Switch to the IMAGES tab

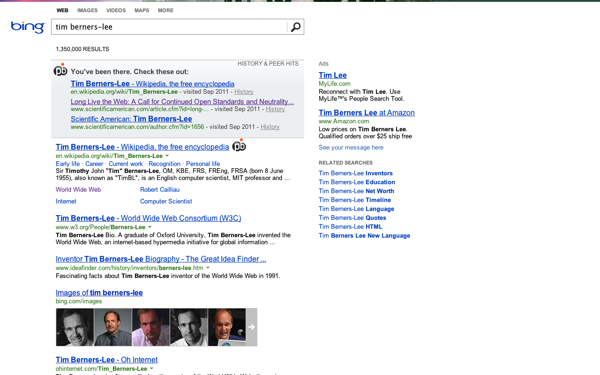pyautogui.click(x=87, y=10)
